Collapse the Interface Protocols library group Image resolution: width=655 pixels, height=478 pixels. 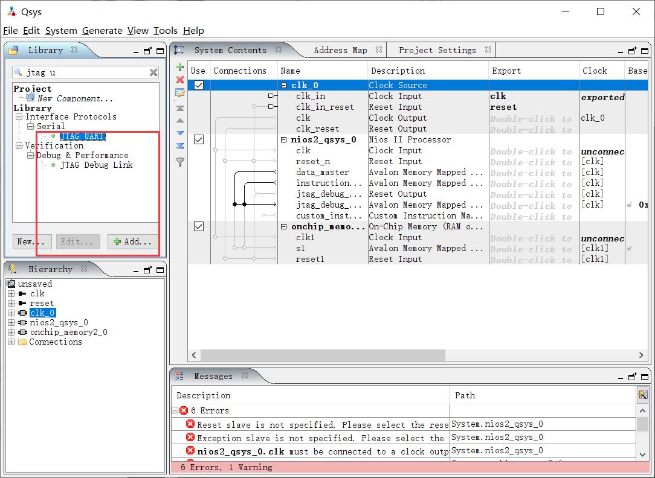pos(19,116)
